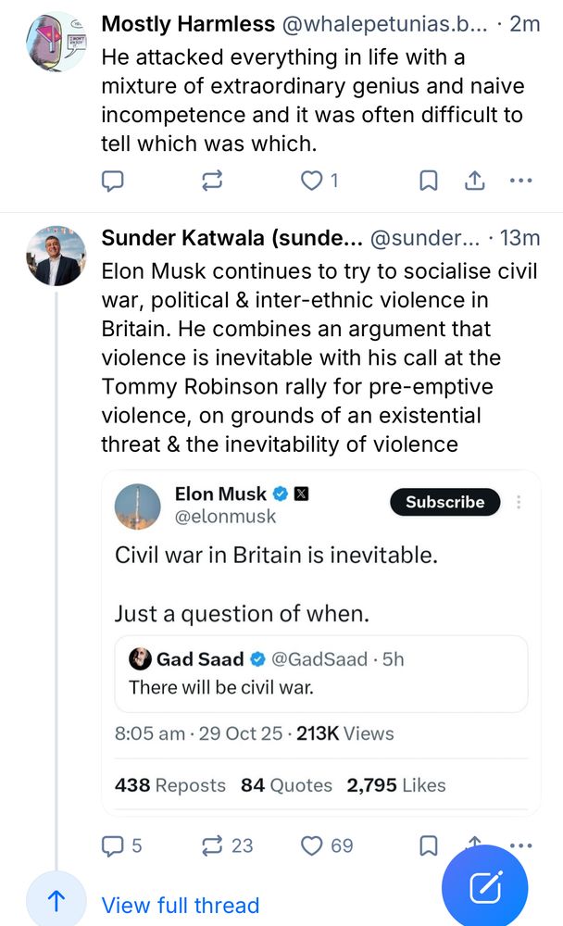Like the Mostly Harmless post
Image resolution: width=563 pixels, height=926 pixels.
tap(312, 181)
